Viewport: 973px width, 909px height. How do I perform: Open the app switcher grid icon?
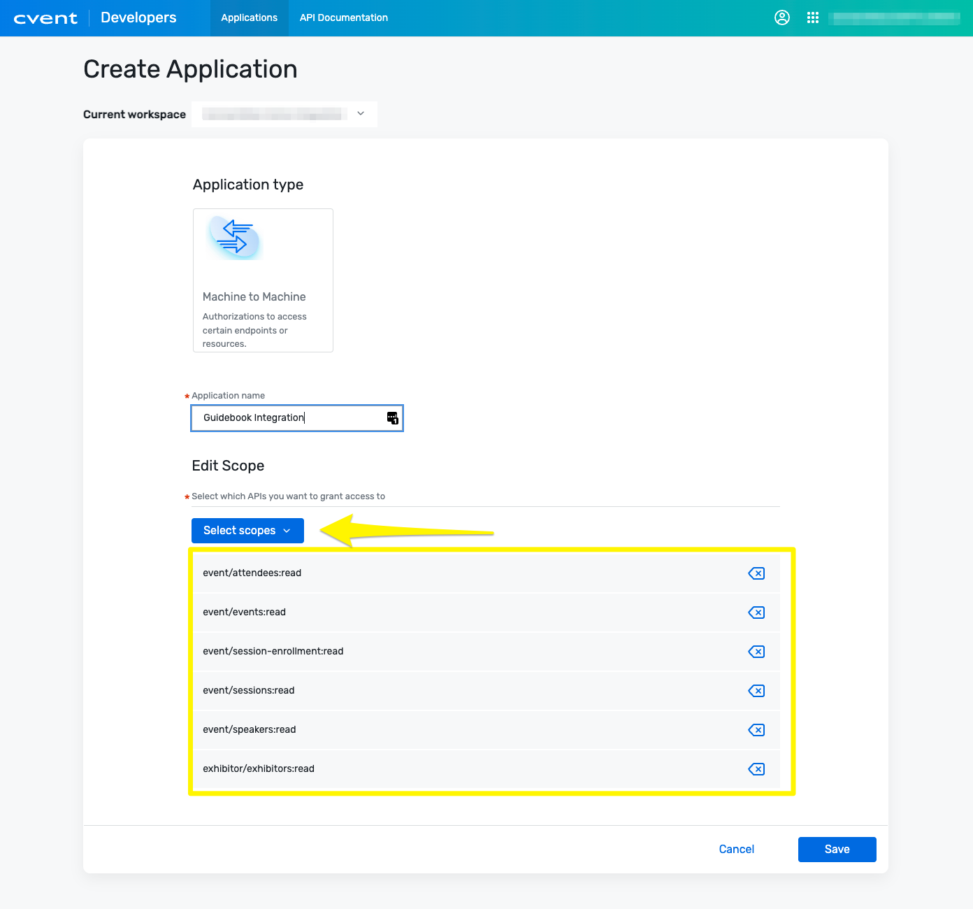[812, 17]
